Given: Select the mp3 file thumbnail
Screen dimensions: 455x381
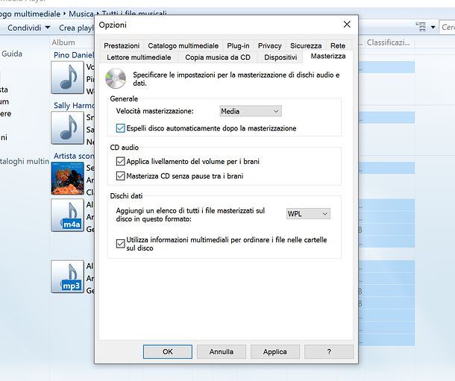Looking at the screenshot, I should (x=67, y=277).
